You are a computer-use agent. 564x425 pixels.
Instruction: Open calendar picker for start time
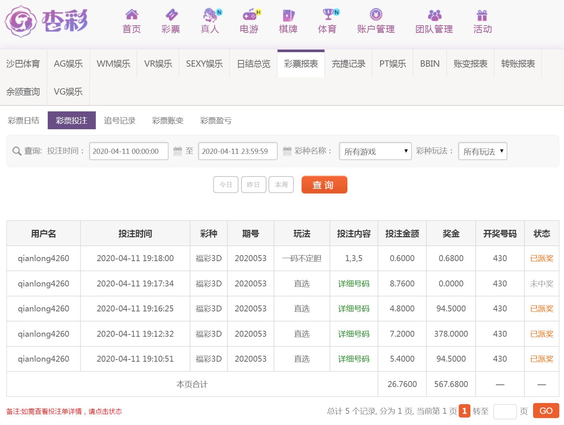[178, 151]
